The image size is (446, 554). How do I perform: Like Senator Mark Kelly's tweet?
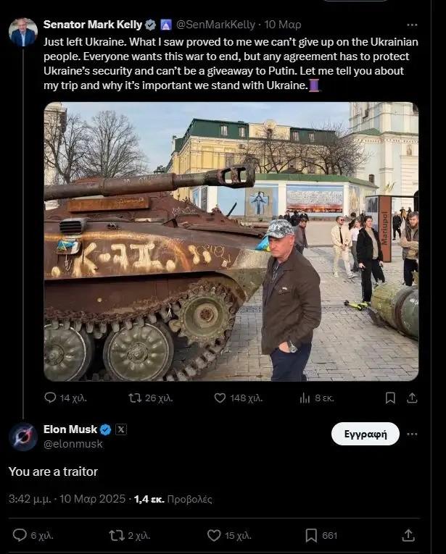click(x=238, y=398)
